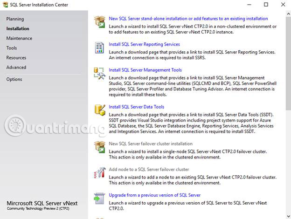
Task: Click the Add node to cluster icon
Action: click(x=99, y=172)
